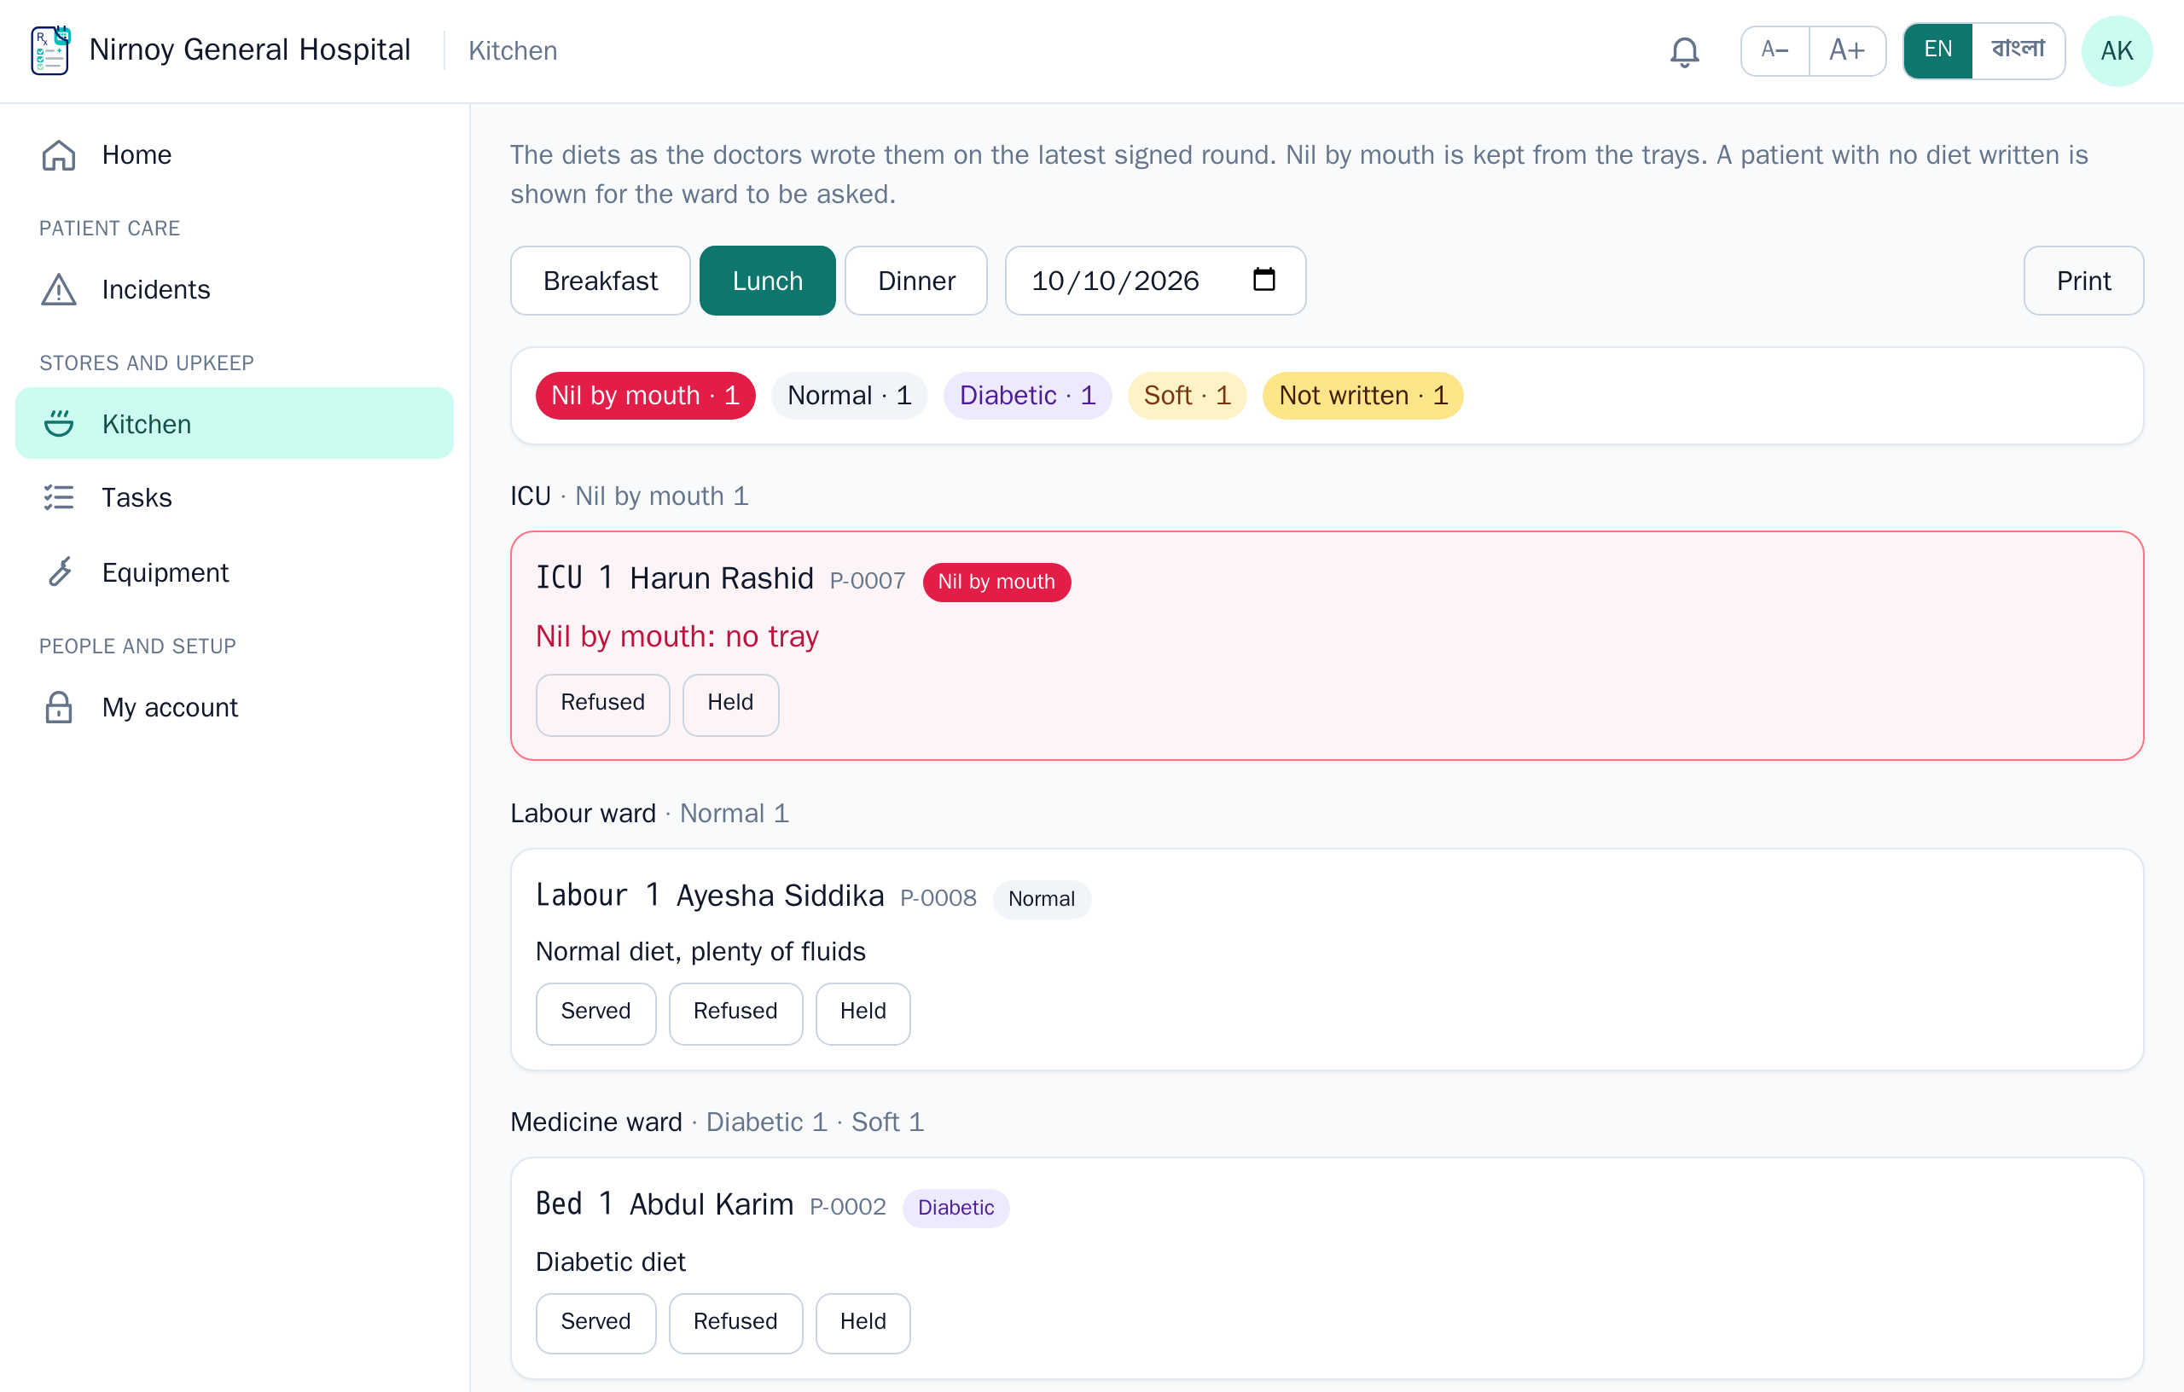Click the date field showing 10/10/2026
This screenshot has height=1392, width=2184.
point(1154,281)
